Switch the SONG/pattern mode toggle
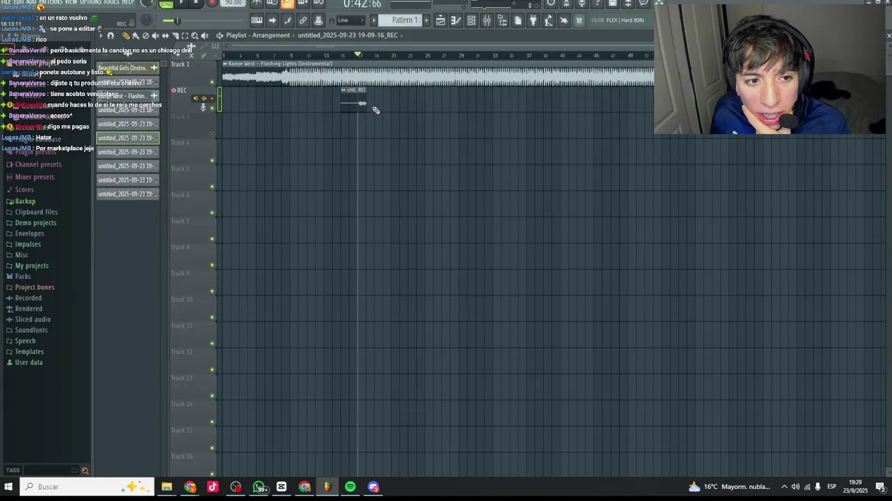The image size is (892, 501). click(166, 4)
